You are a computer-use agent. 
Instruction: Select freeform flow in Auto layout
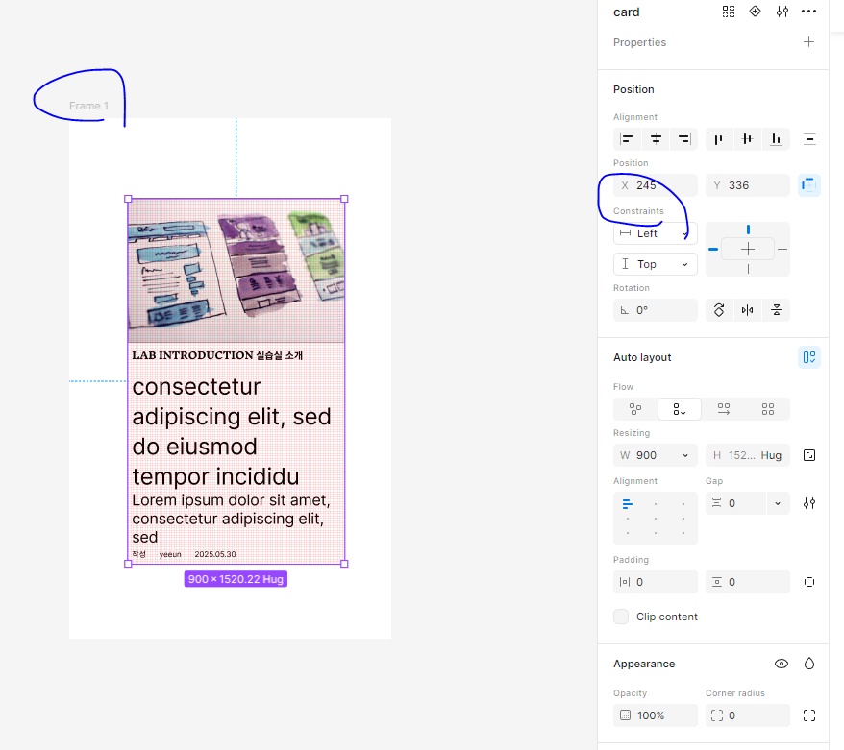(x=635, y=409)
